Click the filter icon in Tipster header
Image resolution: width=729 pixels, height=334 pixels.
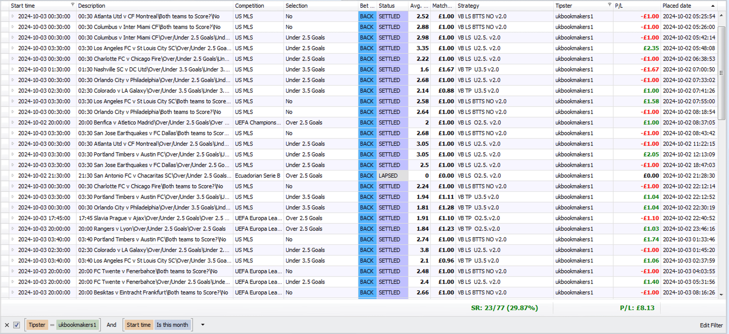609,5
